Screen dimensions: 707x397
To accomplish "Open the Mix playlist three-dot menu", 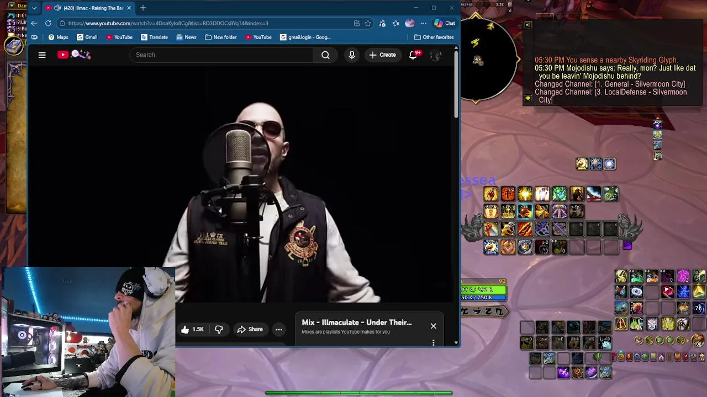I will [433, 342].
